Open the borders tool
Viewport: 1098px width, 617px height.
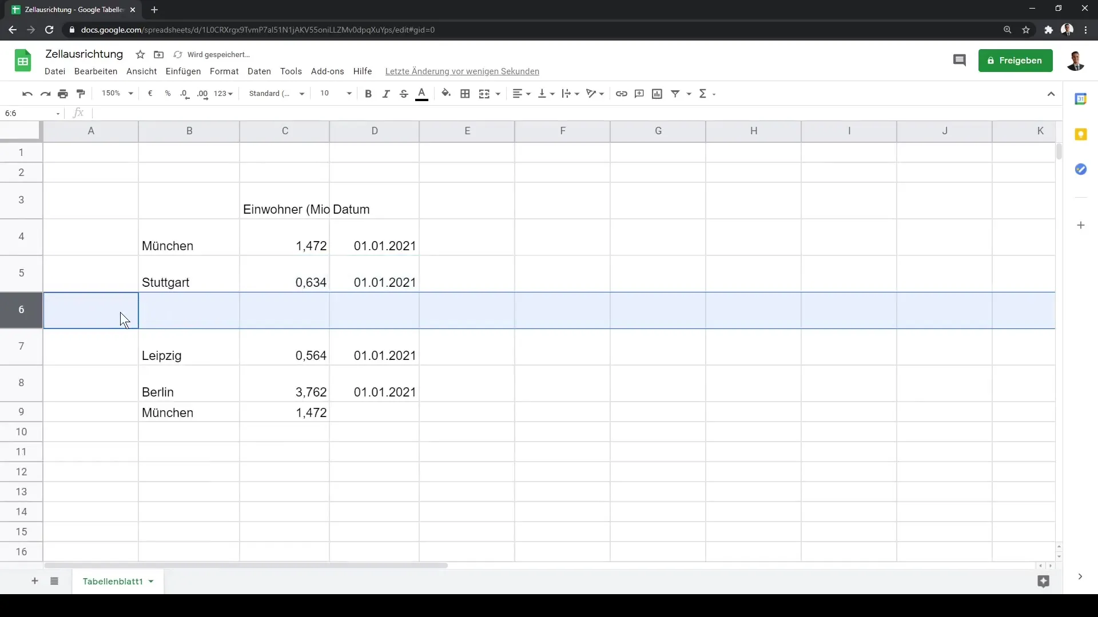coord(465,94)
